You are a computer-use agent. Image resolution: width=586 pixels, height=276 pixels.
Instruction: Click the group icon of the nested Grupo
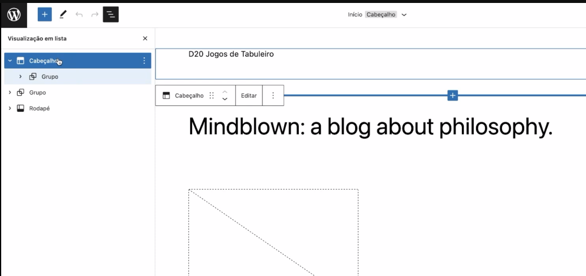[33, 76]
